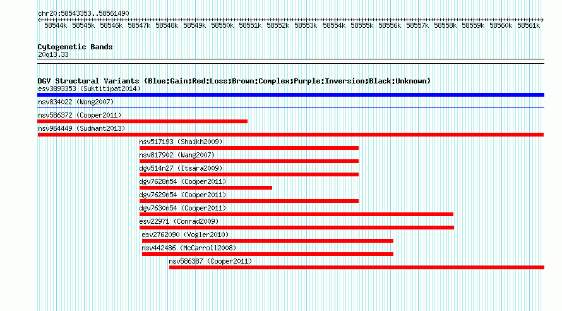Viewport: 562px width, 311px height.
Task: Click the nsv964449 (Sudmant2013) label
Action: (x=81, y=128)
